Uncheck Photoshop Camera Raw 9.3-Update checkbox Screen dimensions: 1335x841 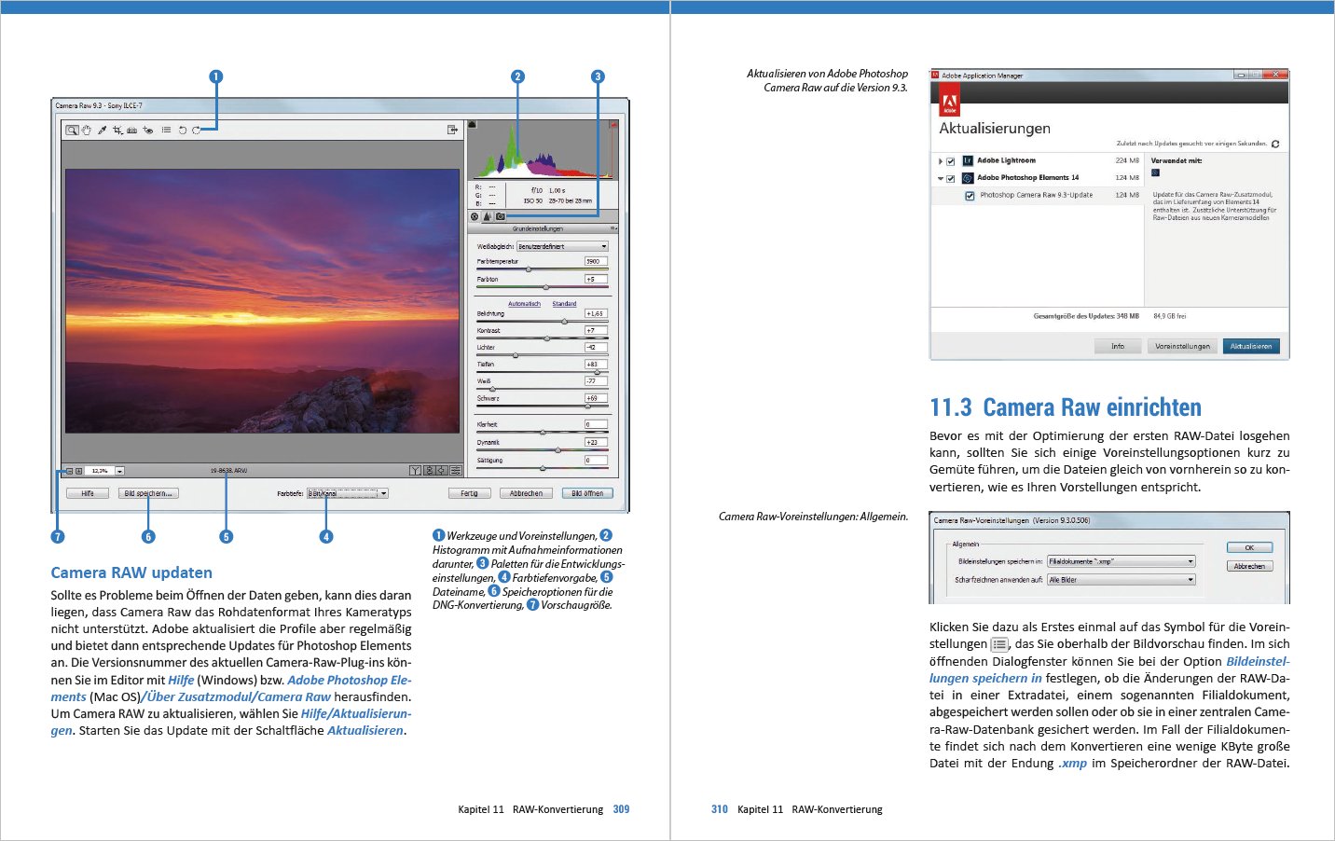pyautogui.click(x=970, y=196)
